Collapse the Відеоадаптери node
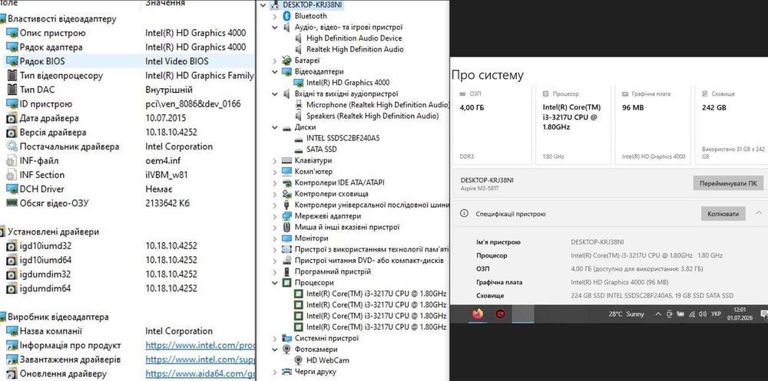Image resolution: width=768 pixels, height=381 pixels. [x=275, y=71]
